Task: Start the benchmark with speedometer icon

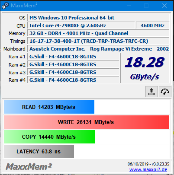Action: tap(165, 92)
